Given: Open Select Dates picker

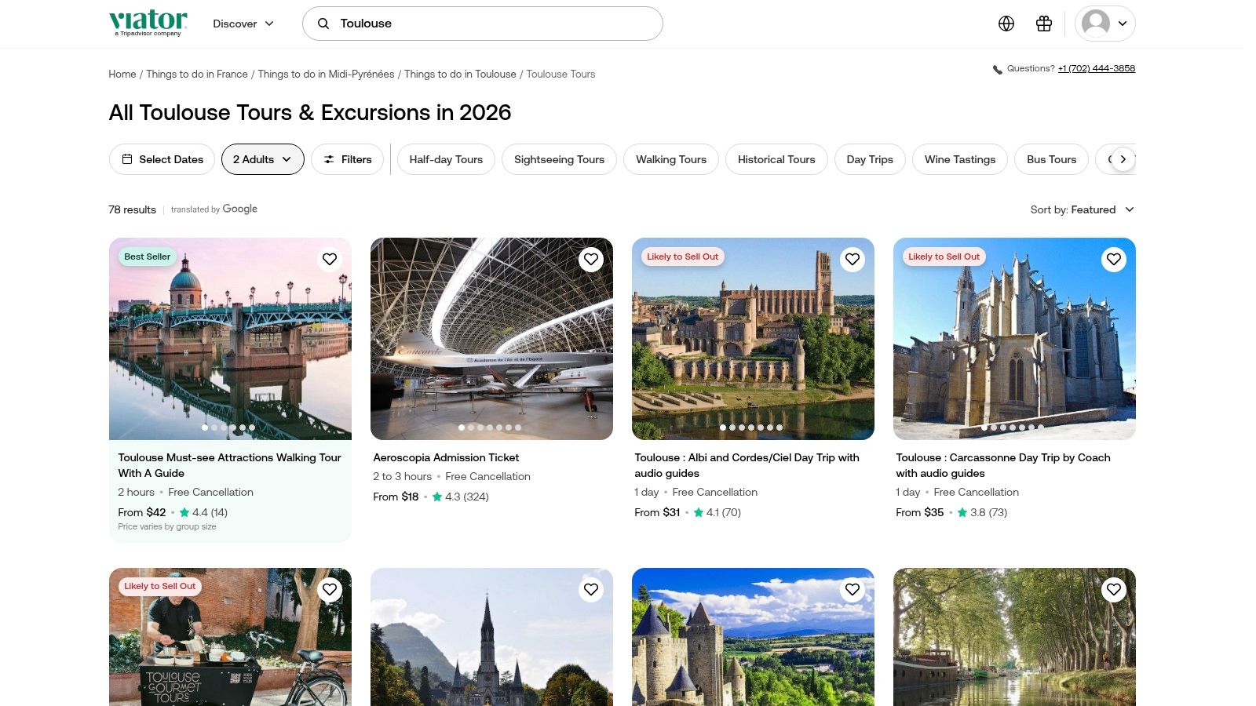Looking at the screenshot, I should (x=162, y=159).
